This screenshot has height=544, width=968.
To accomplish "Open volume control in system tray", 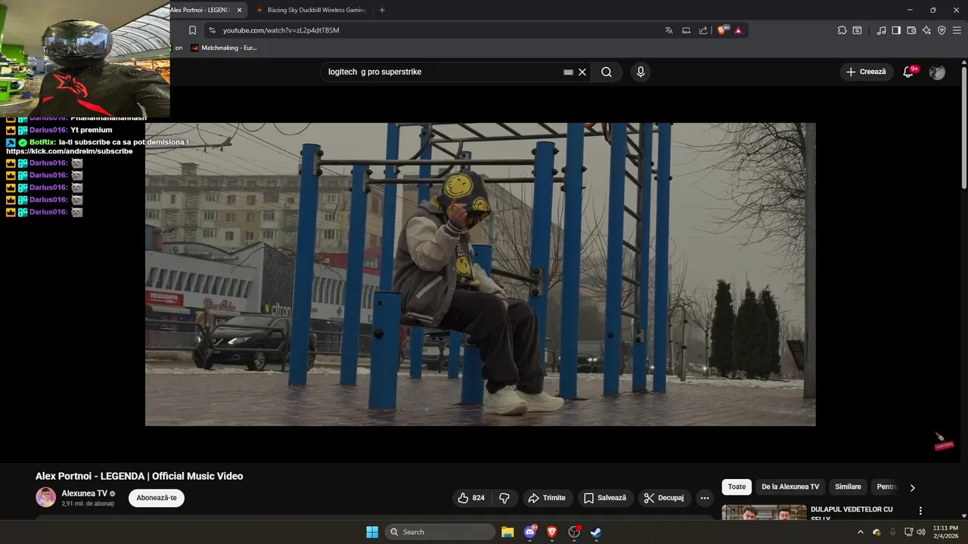I will pyautogui.click(x=920, y=532).
